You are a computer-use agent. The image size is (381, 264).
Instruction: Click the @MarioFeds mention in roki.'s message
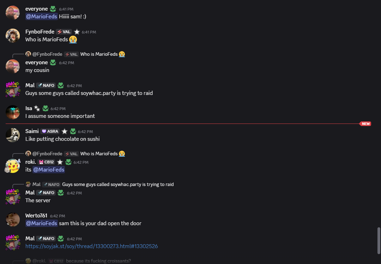point(49,170)
